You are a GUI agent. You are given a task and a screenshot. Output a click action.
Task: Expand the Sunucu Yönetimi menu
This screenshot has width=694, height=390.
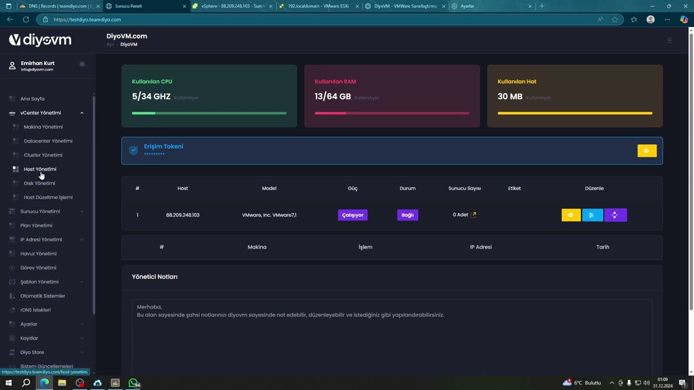point(82,211)
